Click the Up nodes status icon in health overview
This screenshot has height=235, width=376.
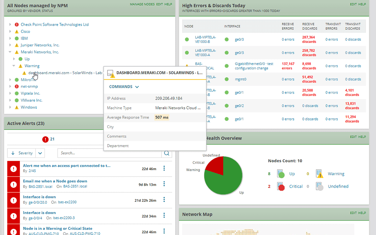(281, 174)
